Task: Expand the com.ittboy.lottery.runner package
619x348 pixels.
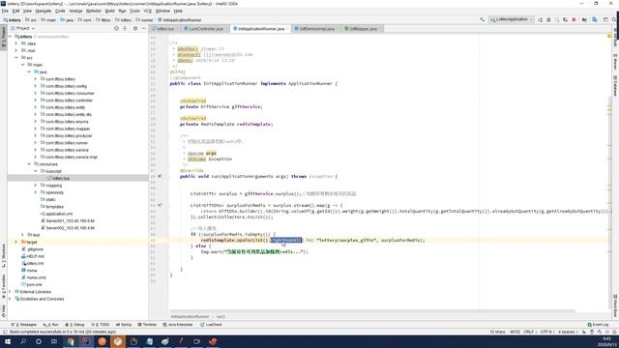Action: pos(35,143)
